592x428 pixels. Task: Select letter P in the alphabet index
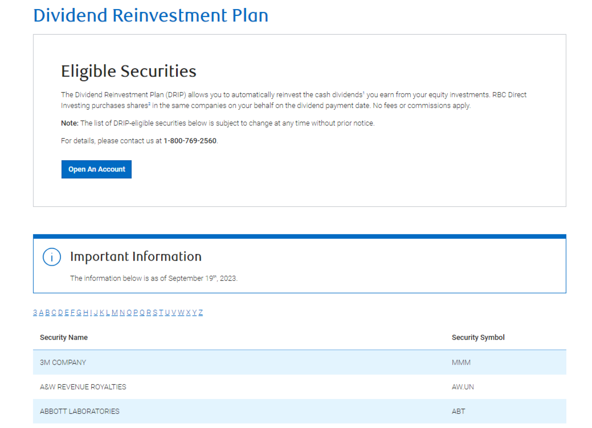click(x=136, y=313)
